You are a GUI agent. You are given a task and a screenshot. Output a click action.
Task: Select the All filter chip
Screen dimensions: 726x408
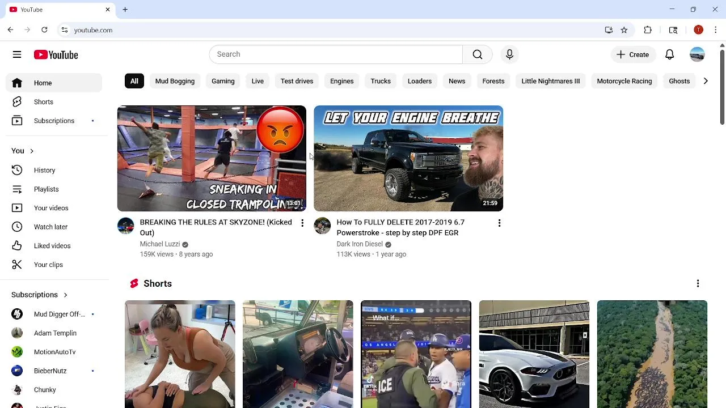[134, 81]
